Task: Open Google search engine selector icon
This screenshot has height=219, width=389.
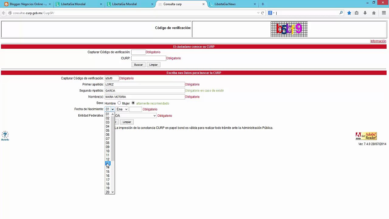Action: (x=271, y=13)
